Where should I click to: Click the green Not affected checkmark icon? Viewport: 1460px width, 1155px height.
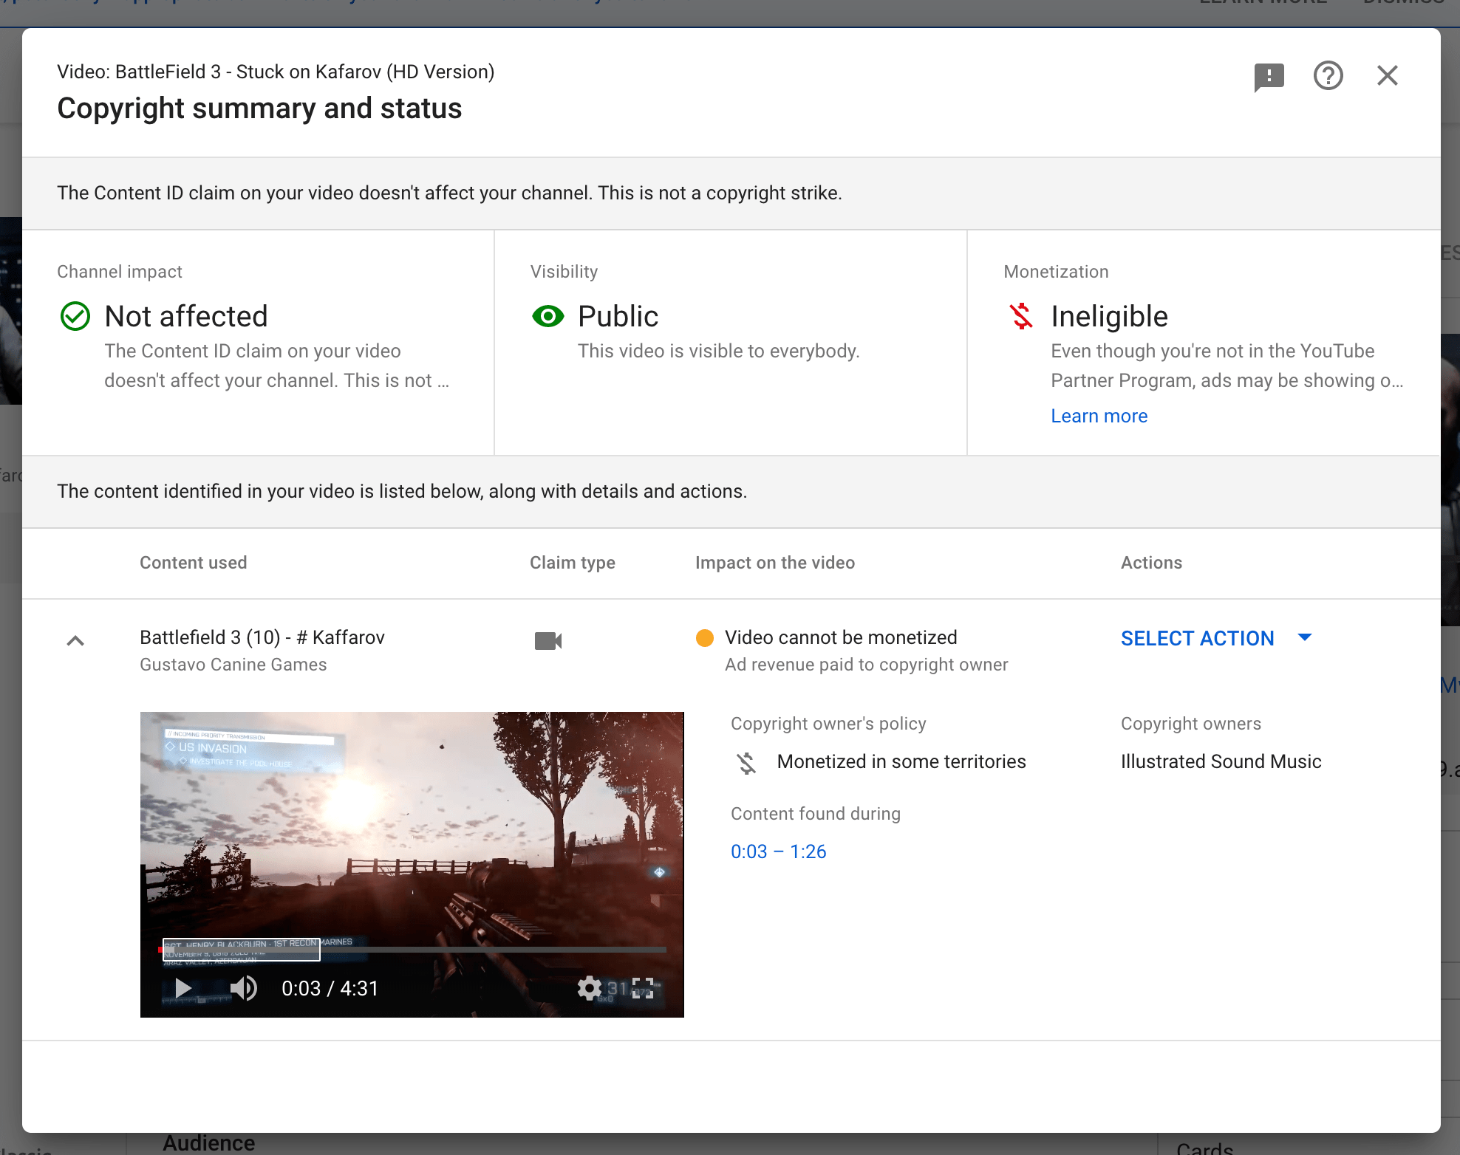click(75, 317)
